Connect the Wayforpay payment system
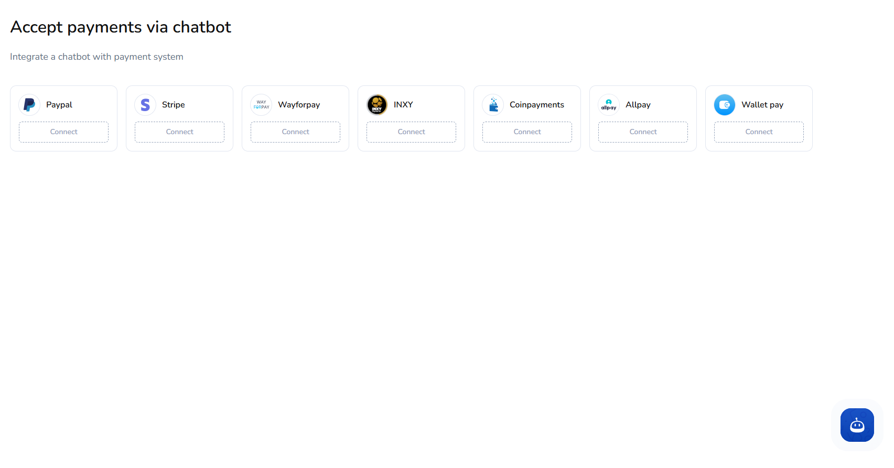Image resolution: width=894 pixels, height=468 pixels. (296, 132)
